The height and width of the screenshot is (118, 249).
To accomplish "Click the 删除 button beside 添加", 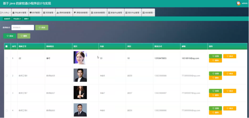I will click(24, 36).
